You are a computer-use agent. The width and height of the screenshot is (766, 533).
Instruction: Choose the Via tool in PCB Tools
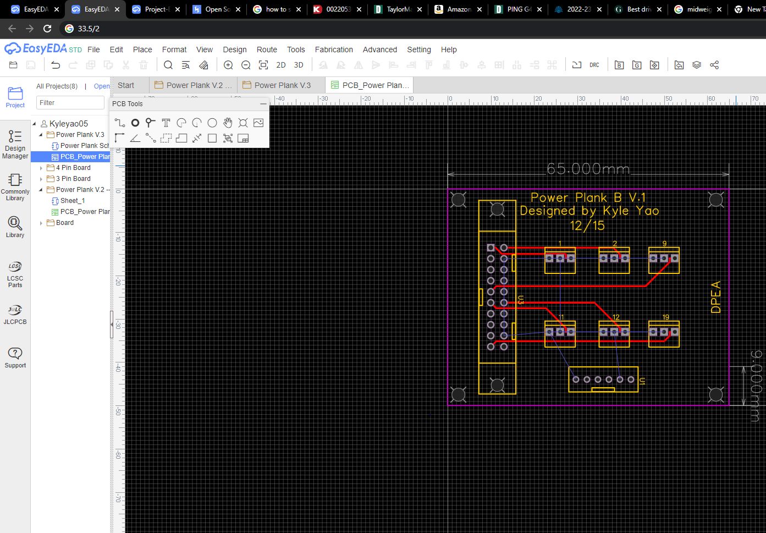(x=150, y=123)
